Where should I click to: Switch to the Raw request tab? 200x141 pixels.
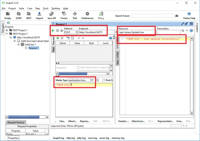[x=53, y=49]
